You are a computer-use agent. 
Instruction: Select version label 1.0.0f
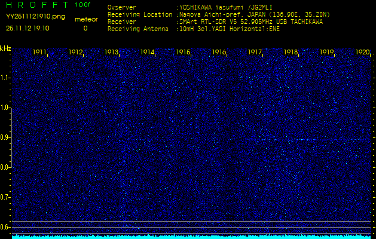[x=82, y=5]
